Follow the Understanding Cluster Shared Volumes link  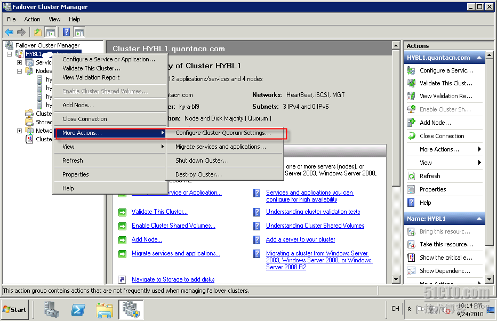[x=315, y=226]
